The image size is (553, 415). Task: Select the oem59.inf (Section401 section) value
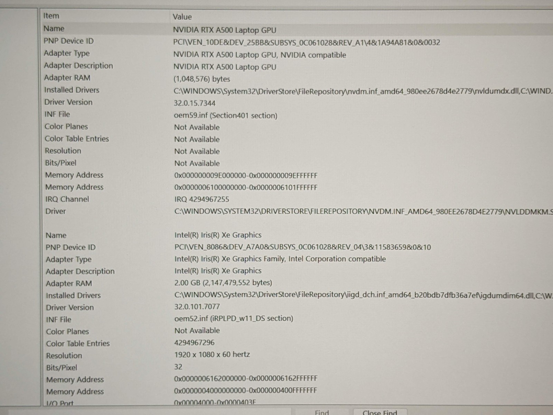[226, 116]
